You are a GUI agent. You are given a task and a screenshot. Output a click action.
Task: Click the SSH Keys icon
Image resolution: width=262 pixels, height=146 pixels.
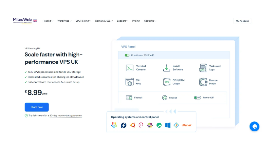(130, 82)
